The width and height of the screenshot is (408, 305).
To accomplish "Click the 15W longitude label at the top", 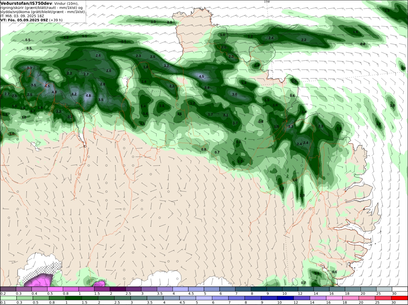I will [x=267, y=2].
